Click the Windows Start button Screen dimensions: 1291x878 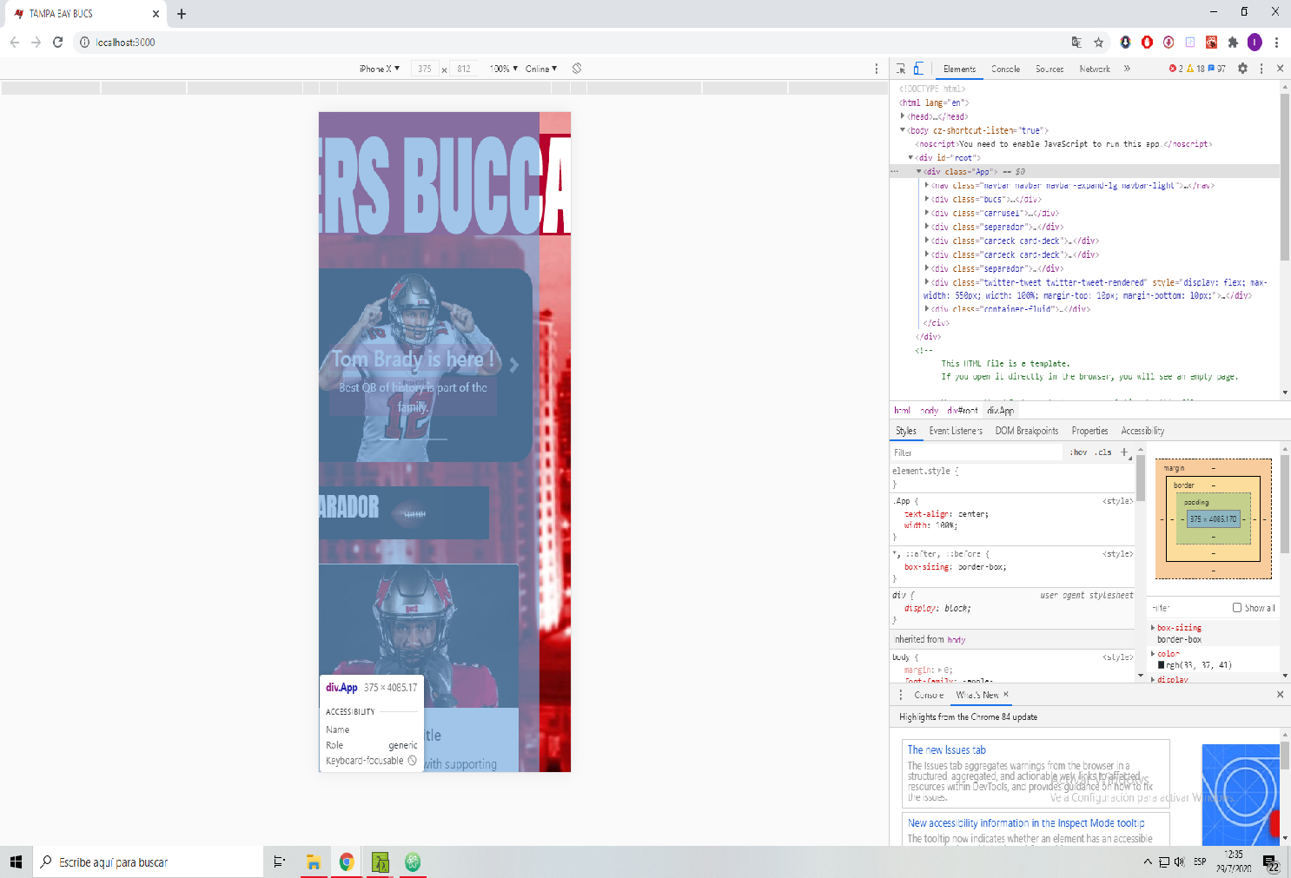(x=16, y=861)
